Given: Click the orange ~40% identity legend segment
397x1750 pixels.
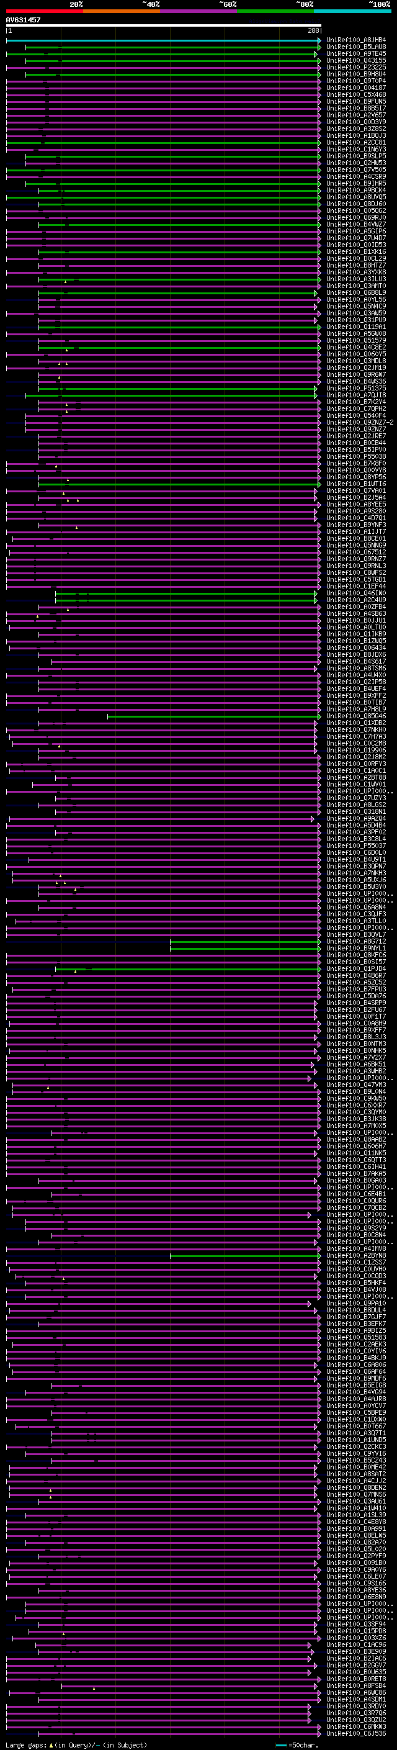Looking at the screenshot, I should pos(122,11).
